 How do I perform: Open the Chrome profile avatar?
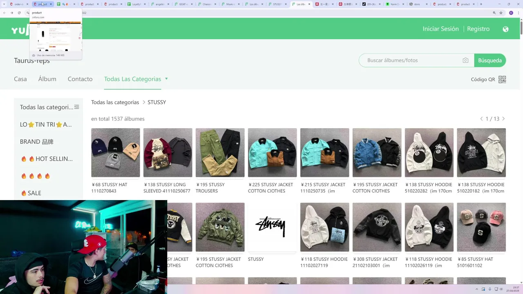tap(511, 13)
